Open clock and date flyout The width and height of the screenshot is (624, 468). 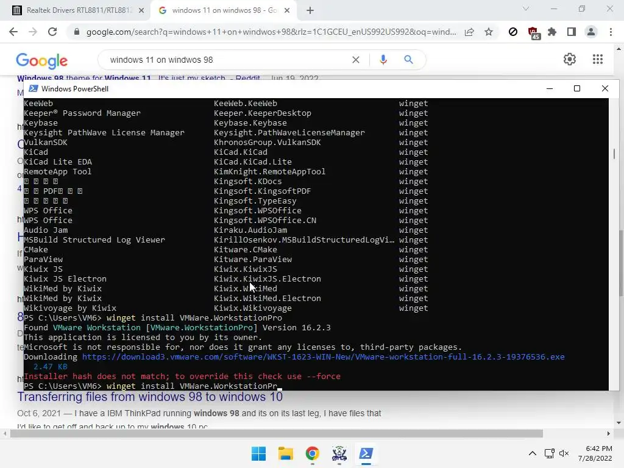tap(595, 453)
